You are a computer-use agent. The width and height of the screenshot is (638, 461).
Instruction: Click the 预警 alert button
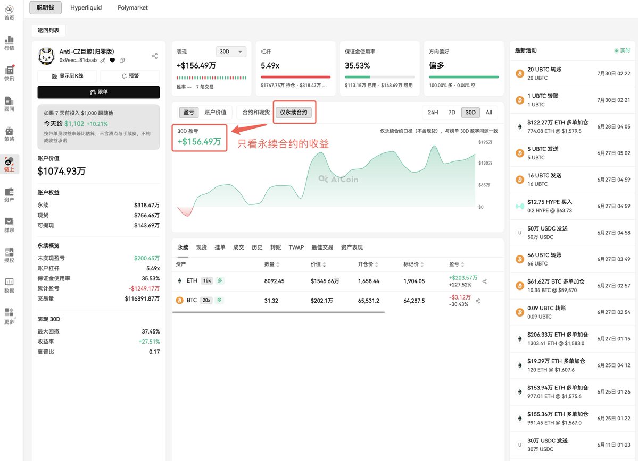pyautogui.click(x=130, y=76)
